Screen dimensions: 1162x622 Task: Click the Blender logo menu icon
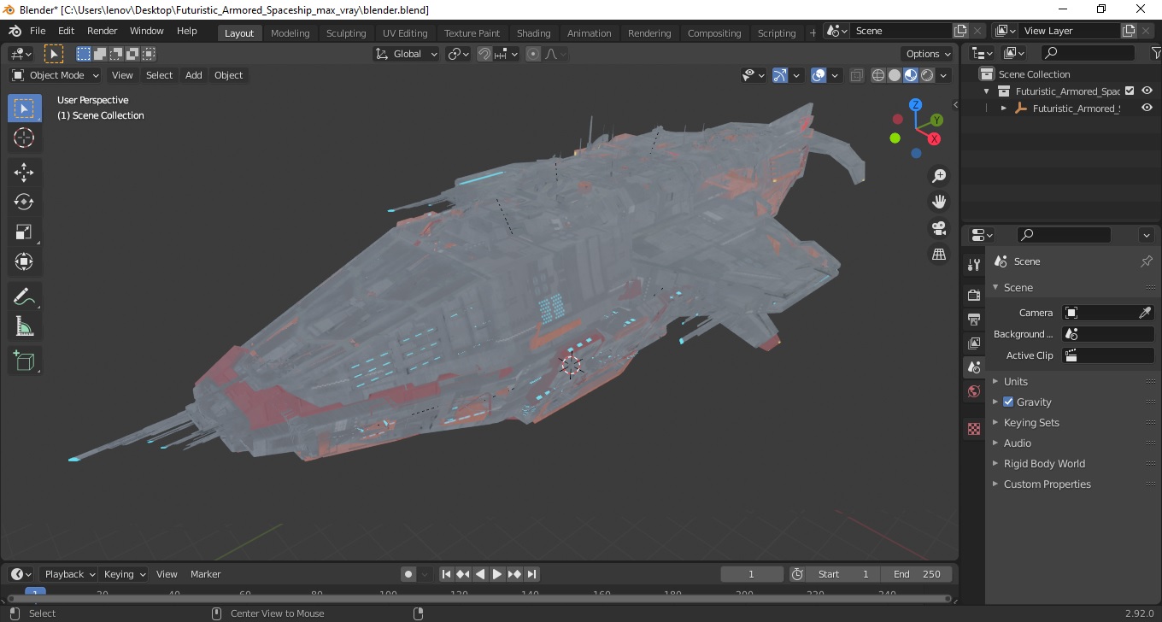point(15,31)
